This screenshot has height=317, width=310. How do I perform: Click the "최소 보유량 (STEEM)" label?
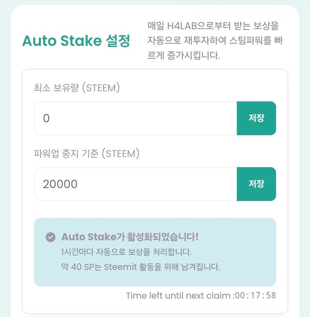tap(77, 88)
